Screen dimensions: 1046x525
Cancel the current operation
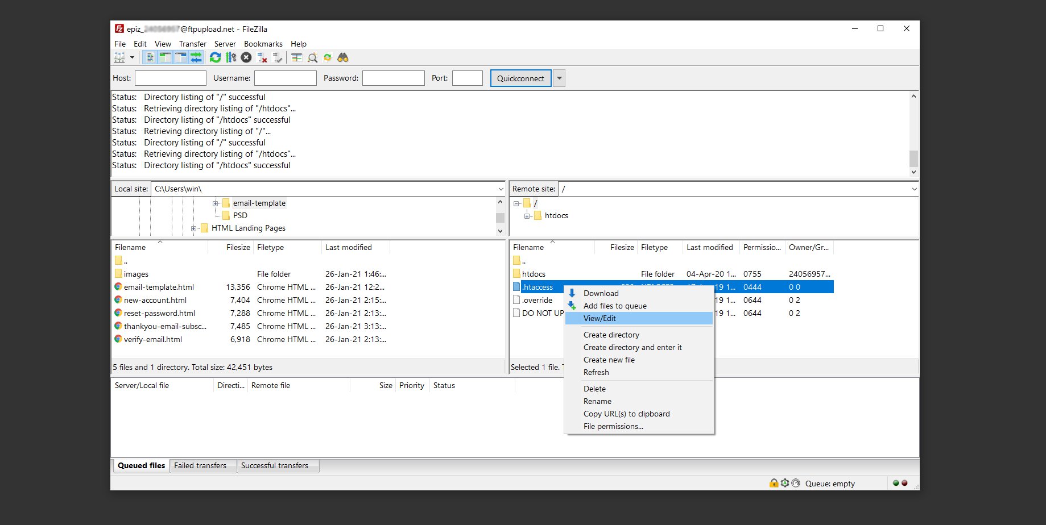click(x=246, y=57)
